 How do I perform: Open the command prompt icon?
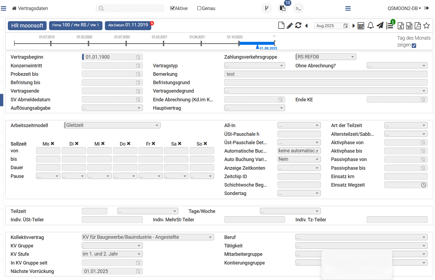tap(299, 8)
